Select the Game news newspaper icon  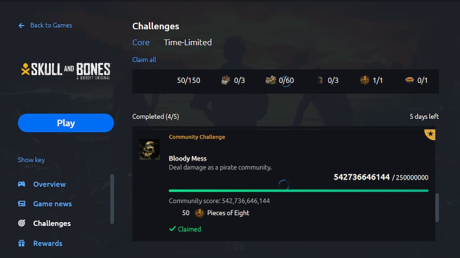click(21, 204)
